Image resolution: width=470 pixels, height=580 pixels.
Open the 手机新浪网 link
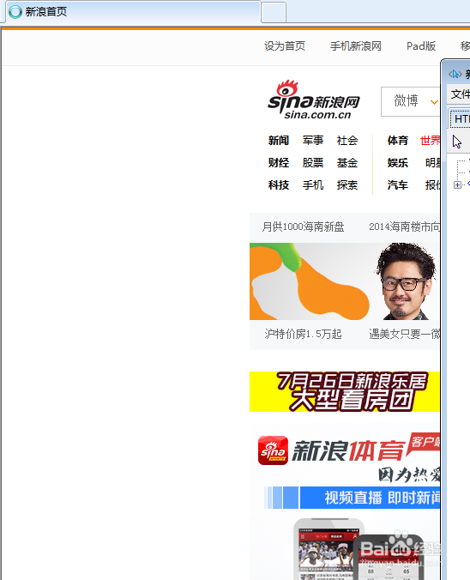coord(355,46)
